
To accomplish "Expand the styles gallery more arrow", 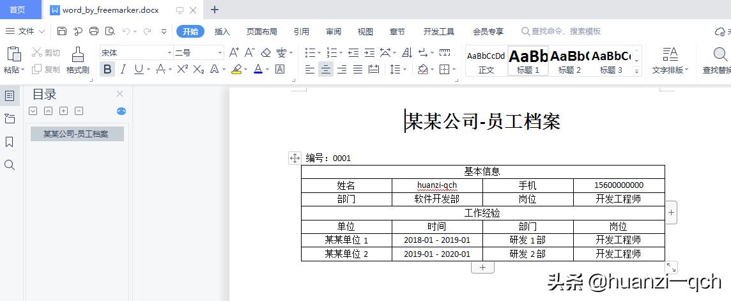I will [638, 71].
